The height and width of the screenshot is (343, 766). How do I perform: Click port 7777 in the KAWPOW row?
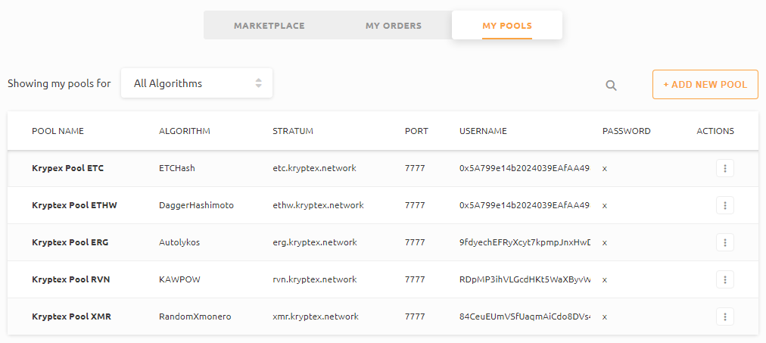pos(415,279)
